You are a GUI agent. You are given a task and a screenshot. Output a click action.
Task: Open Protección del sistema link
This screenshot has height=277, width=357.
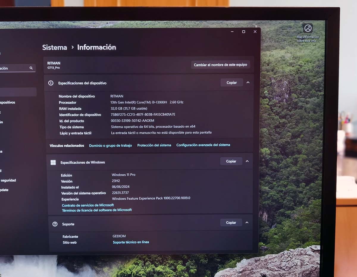[154, 145]
